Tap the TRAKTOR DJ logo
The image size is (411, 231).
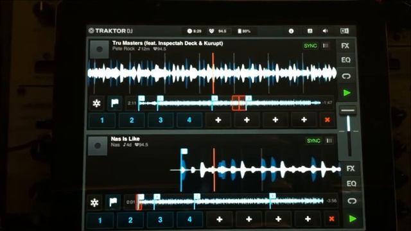pyautogui.click(x=110, y=31)
